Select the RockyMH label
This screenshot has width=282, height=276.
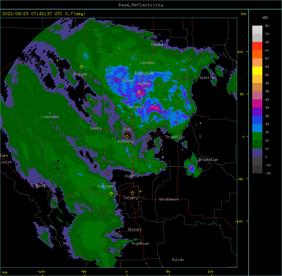tap(80, 74)
